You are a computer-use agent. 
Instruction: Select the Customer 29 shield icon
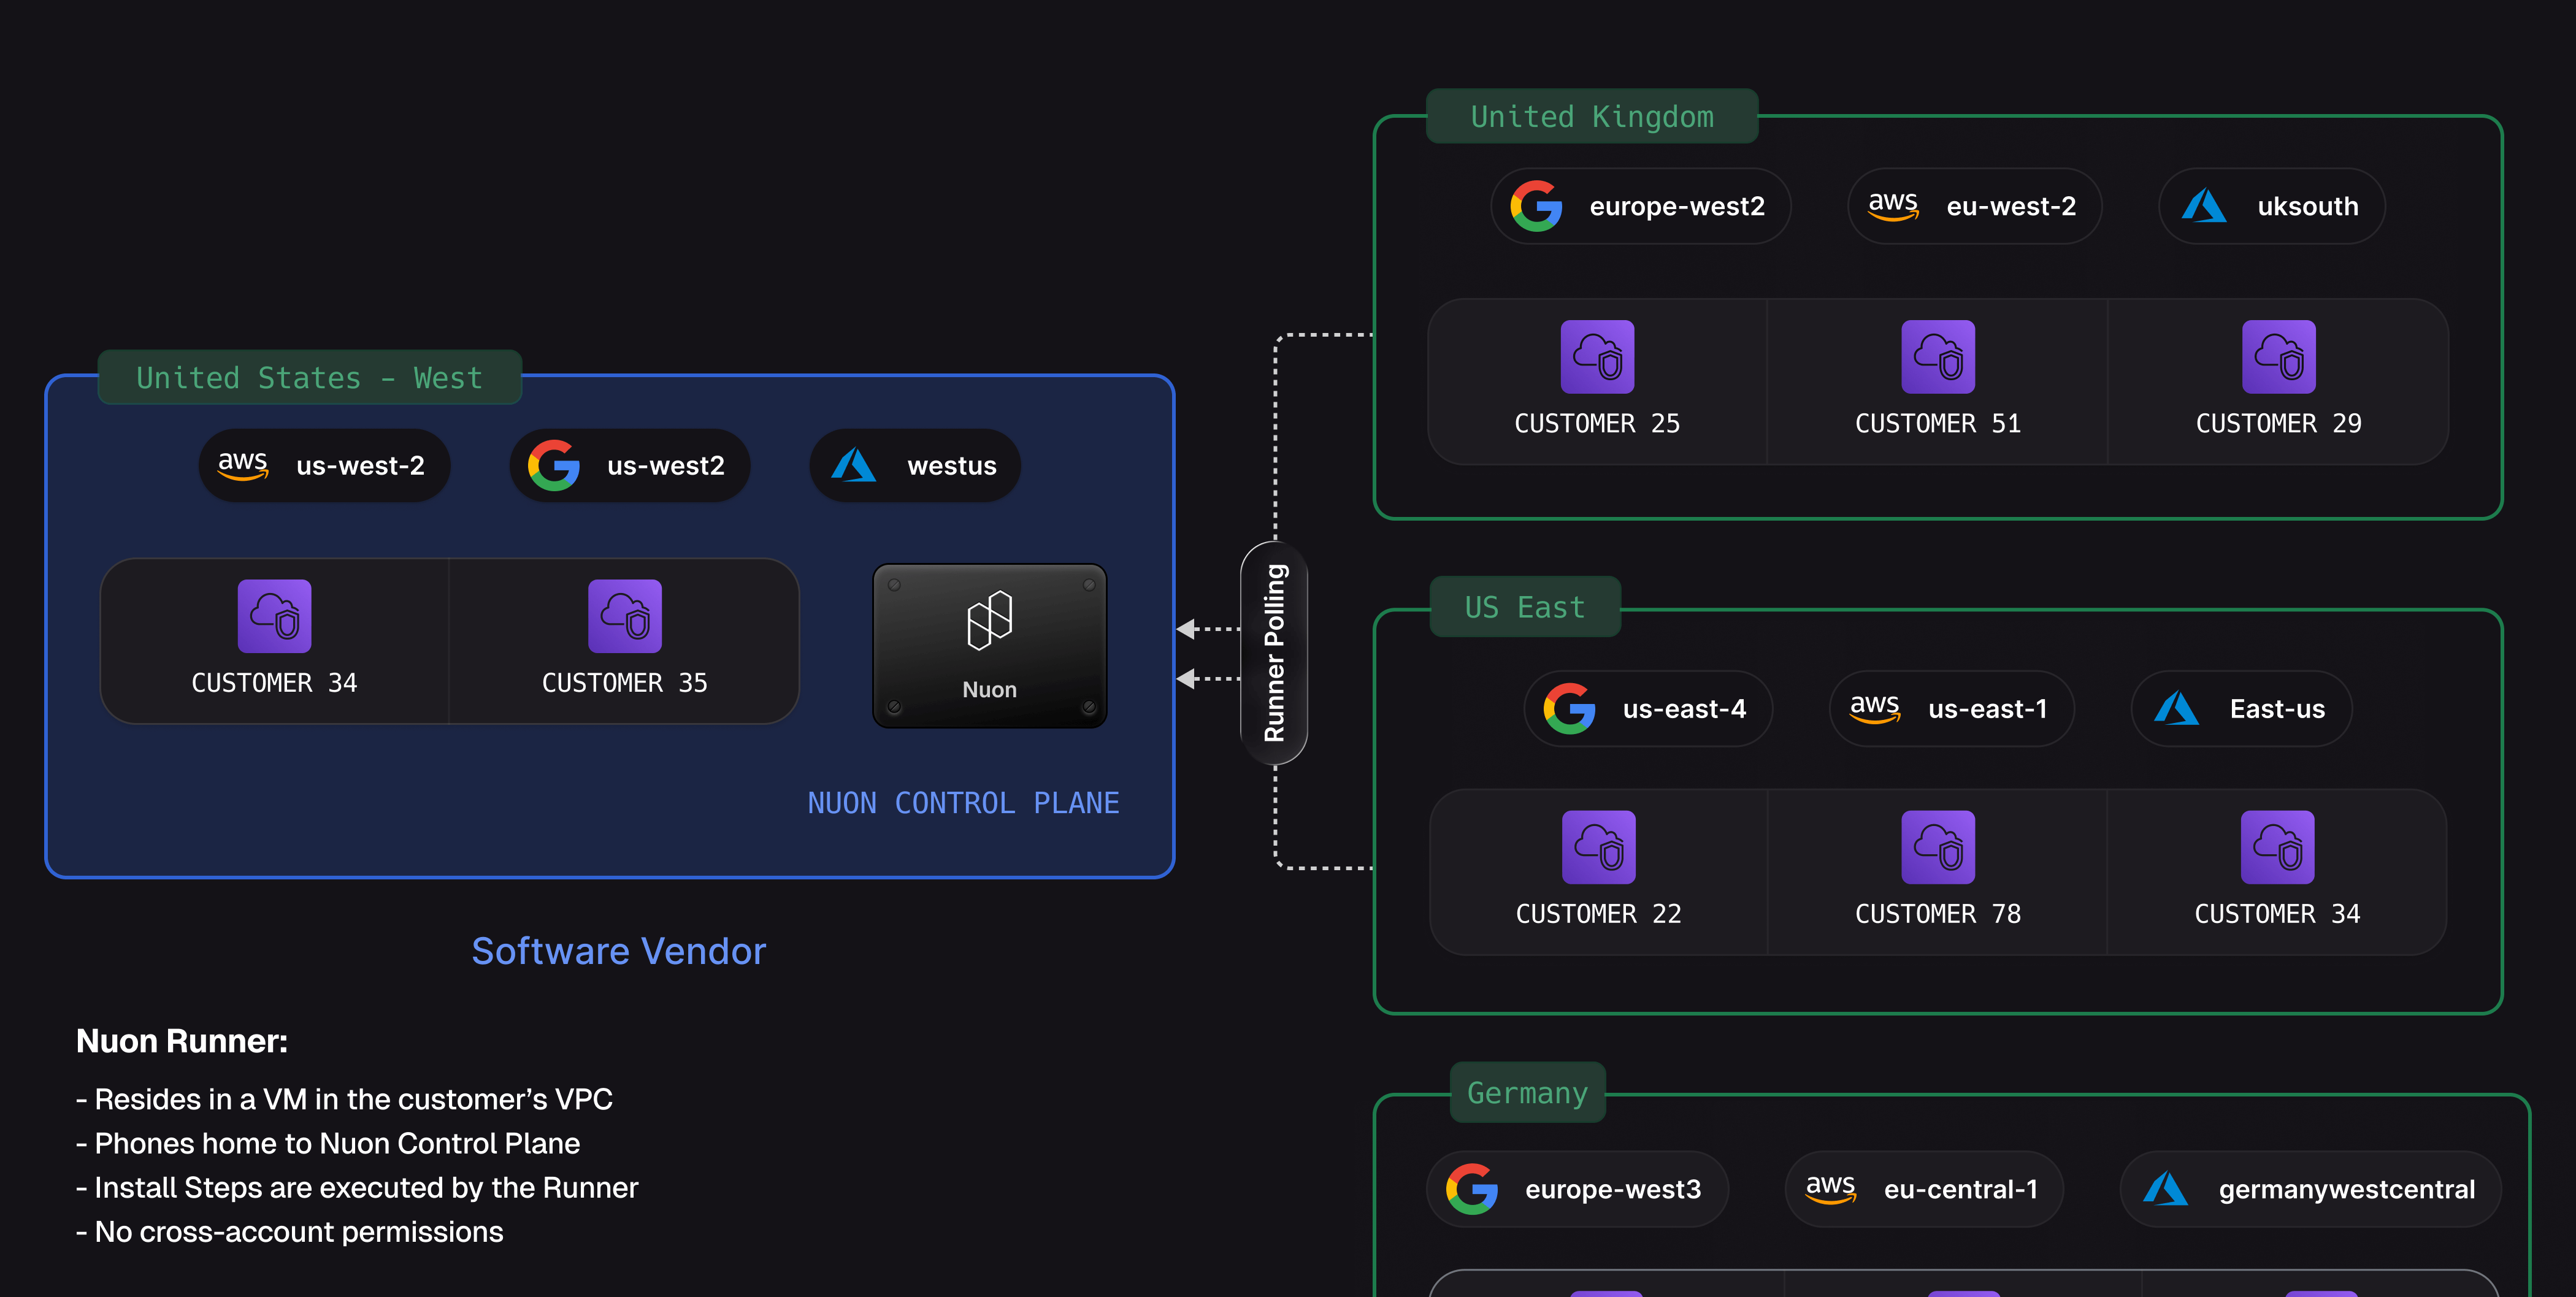[2279, 357]
